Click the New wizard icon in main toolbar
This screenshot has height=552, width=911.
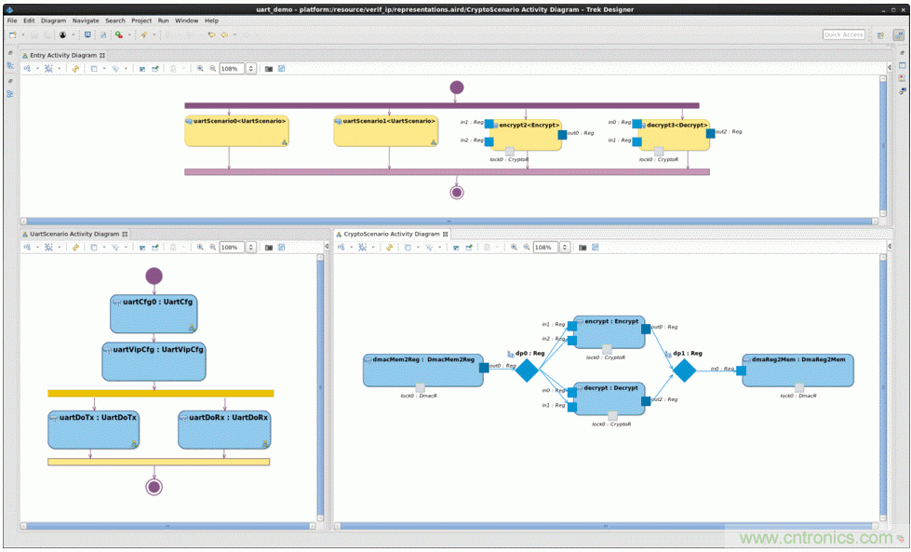(x=13, y=34)
